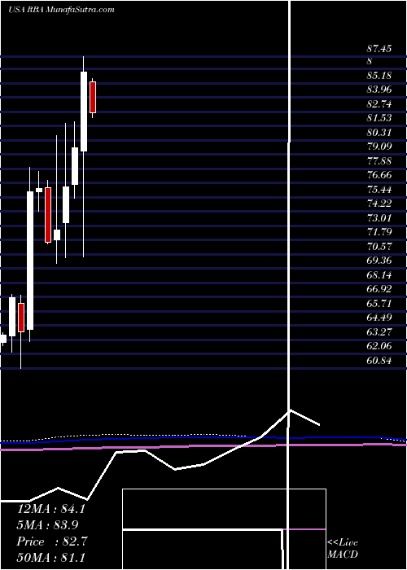Select the red candle spanning 71 to 76
The width and height of the screenshot is (407, 570).
point(48,214)
